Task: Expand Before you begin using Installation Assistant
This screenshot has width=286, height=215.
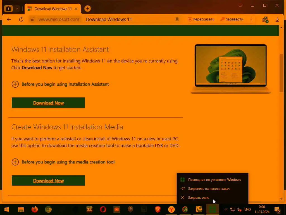Action: pos(60,84)
